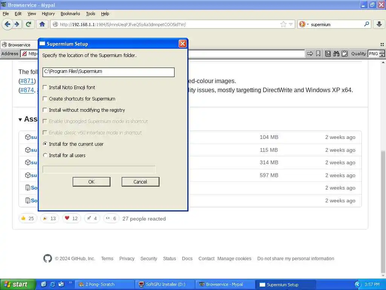Image resolution: width=386 pixels, height=290 pixels.
Task: Click the Docs footer link
Action: [187, 258]
